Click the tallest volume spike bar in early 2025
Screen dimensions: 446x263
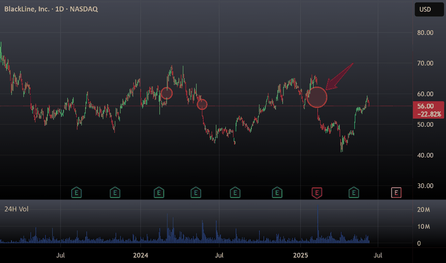(x=318, y=224)
